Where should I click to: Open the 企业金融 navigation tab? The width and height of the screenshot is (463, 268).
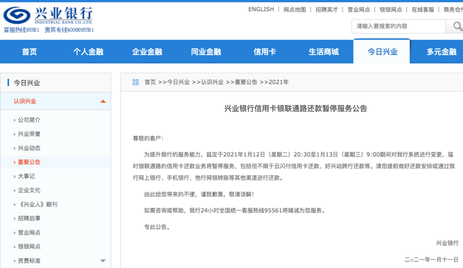(x=147, y=52)
